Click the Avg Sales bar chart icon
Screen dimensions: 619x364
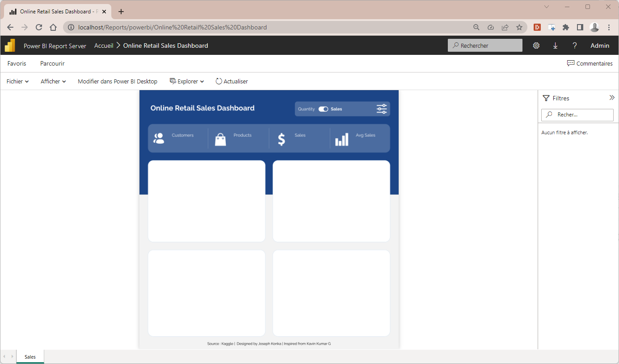point(342,139)
